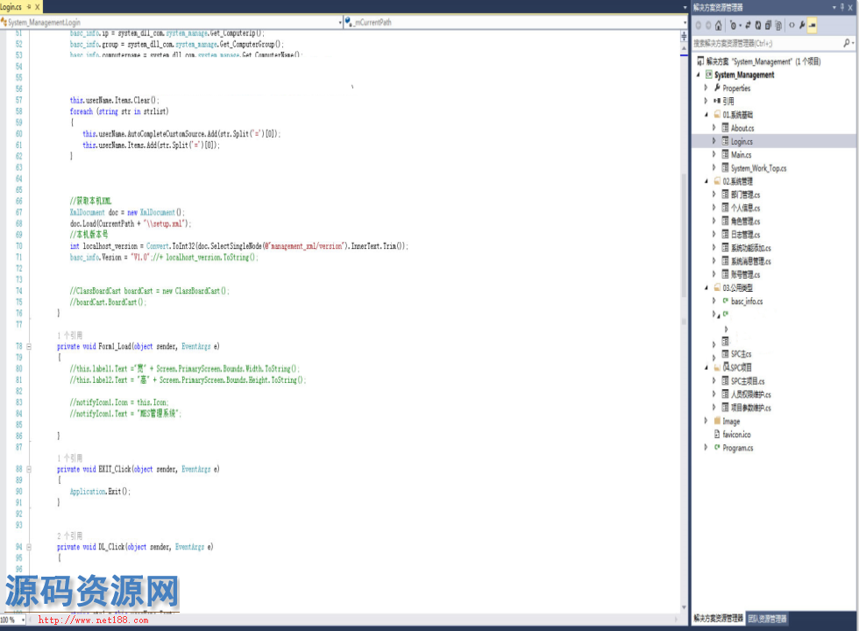Open Properties via the wrench icon
This screenshot has height=631, width=859.
(x=802, y=25)
